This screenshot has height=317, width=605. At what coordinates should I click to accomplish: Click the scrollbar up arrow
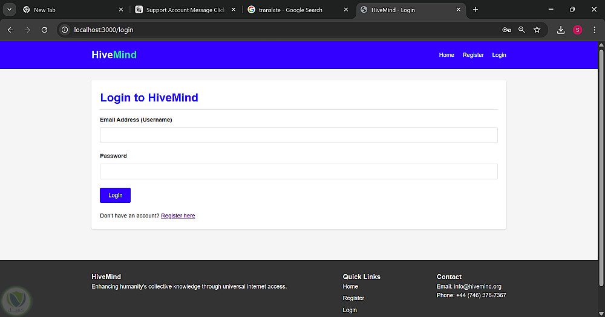(601, 45)
